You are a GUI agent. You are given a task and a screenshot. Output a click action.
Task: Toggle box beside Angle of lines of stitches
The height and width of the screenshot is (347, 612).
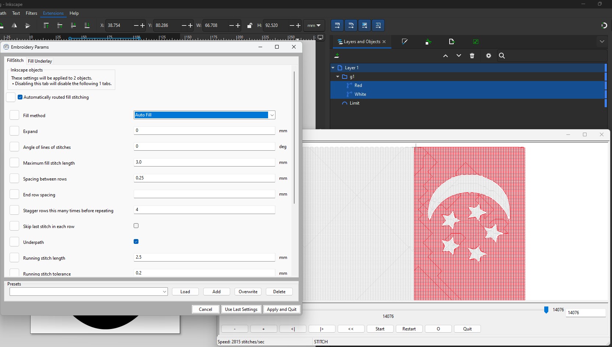tap(14, 147)
